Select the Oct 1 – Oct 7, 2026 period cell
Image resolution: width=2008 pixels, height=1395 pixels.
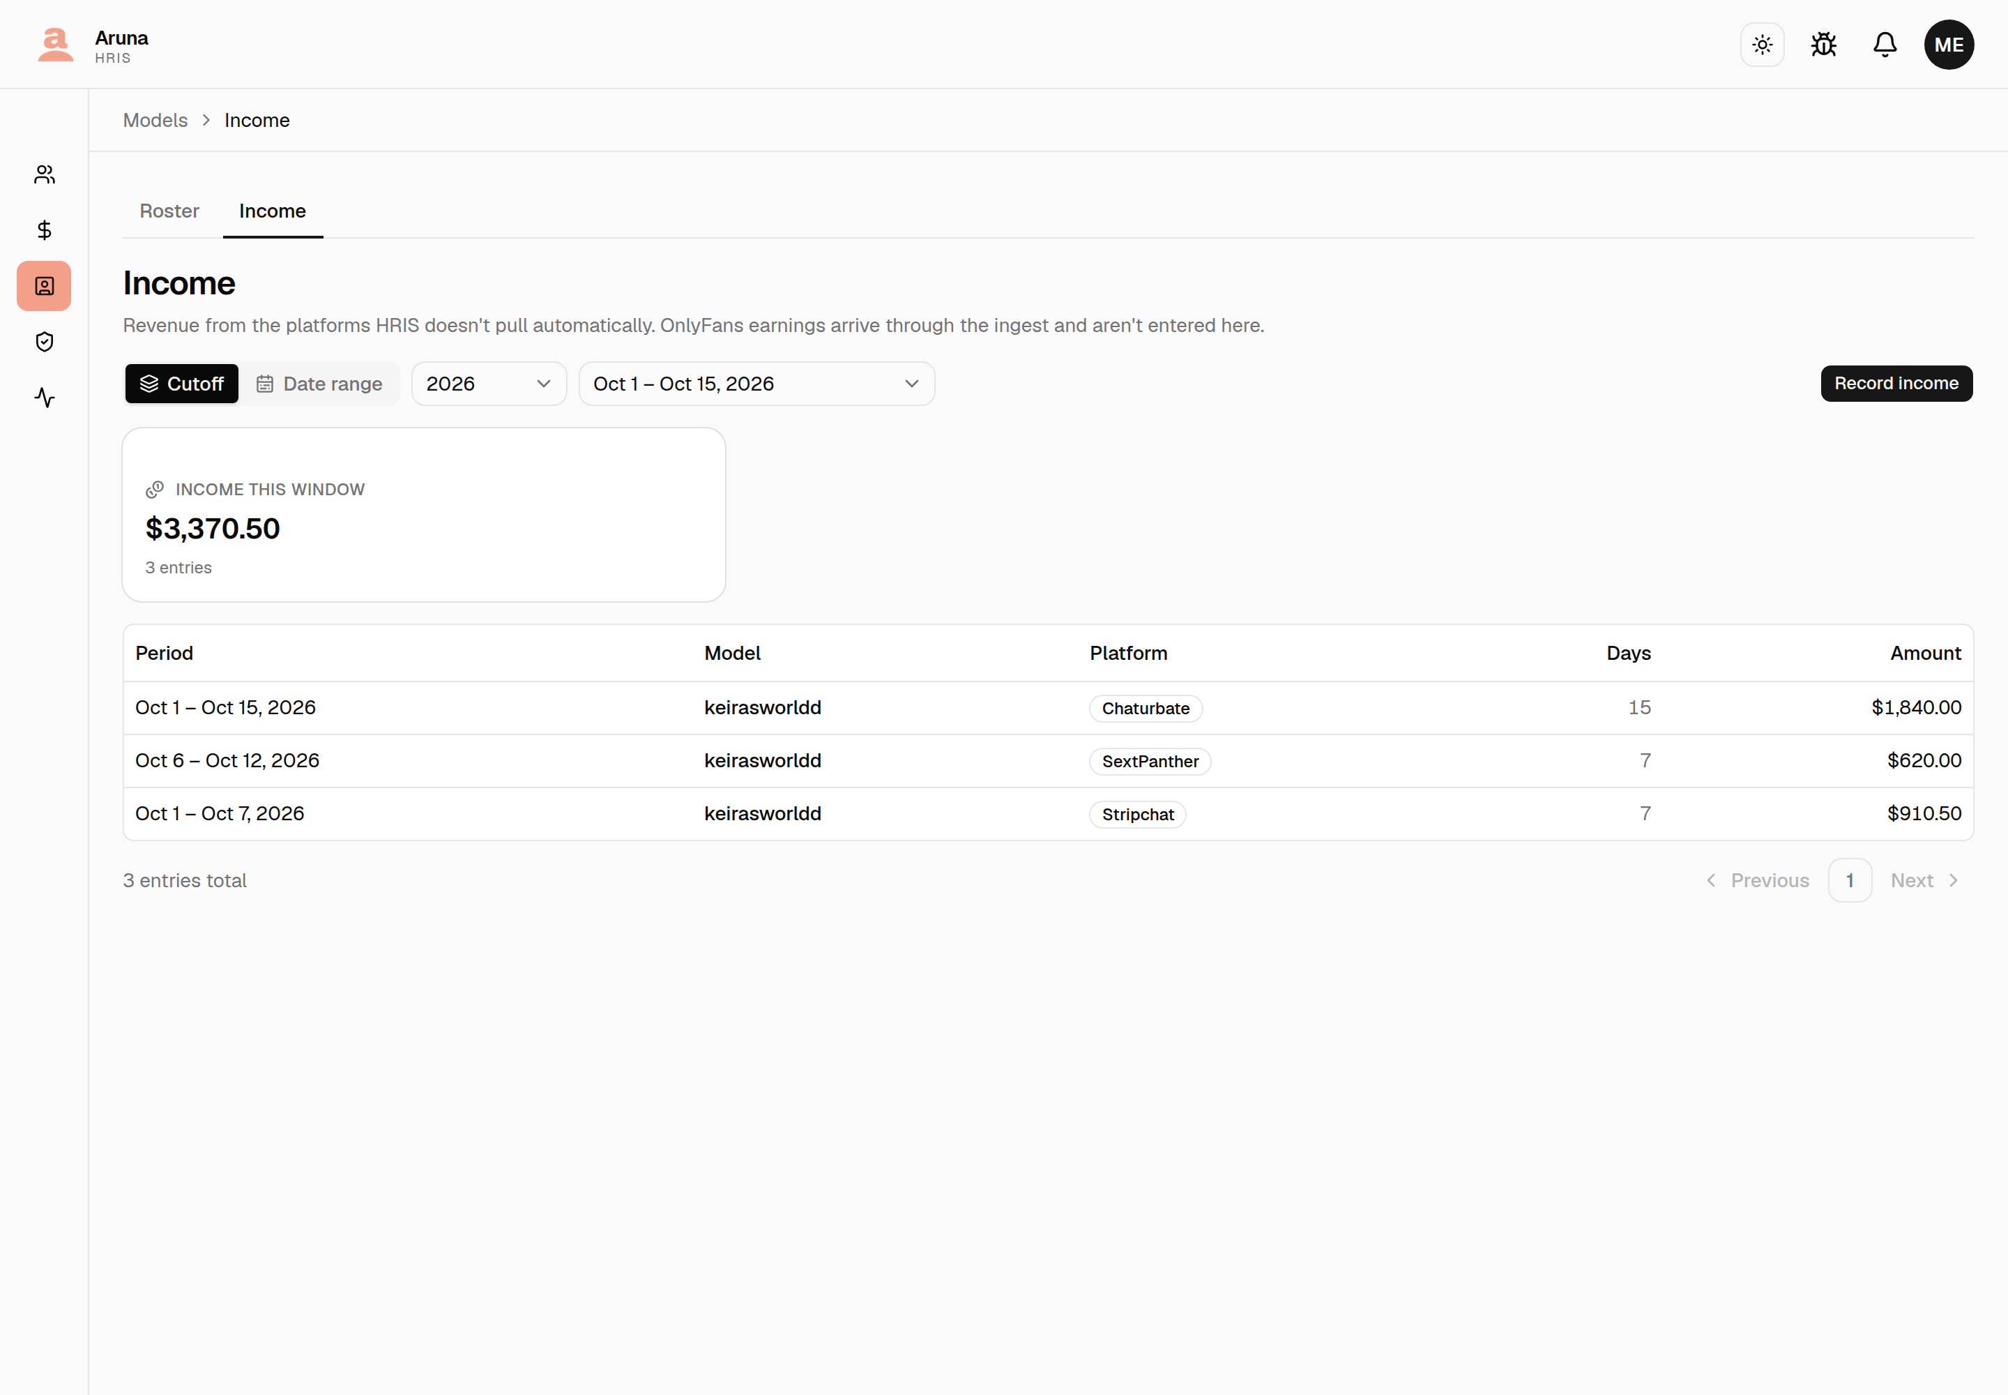pos(220,814)
